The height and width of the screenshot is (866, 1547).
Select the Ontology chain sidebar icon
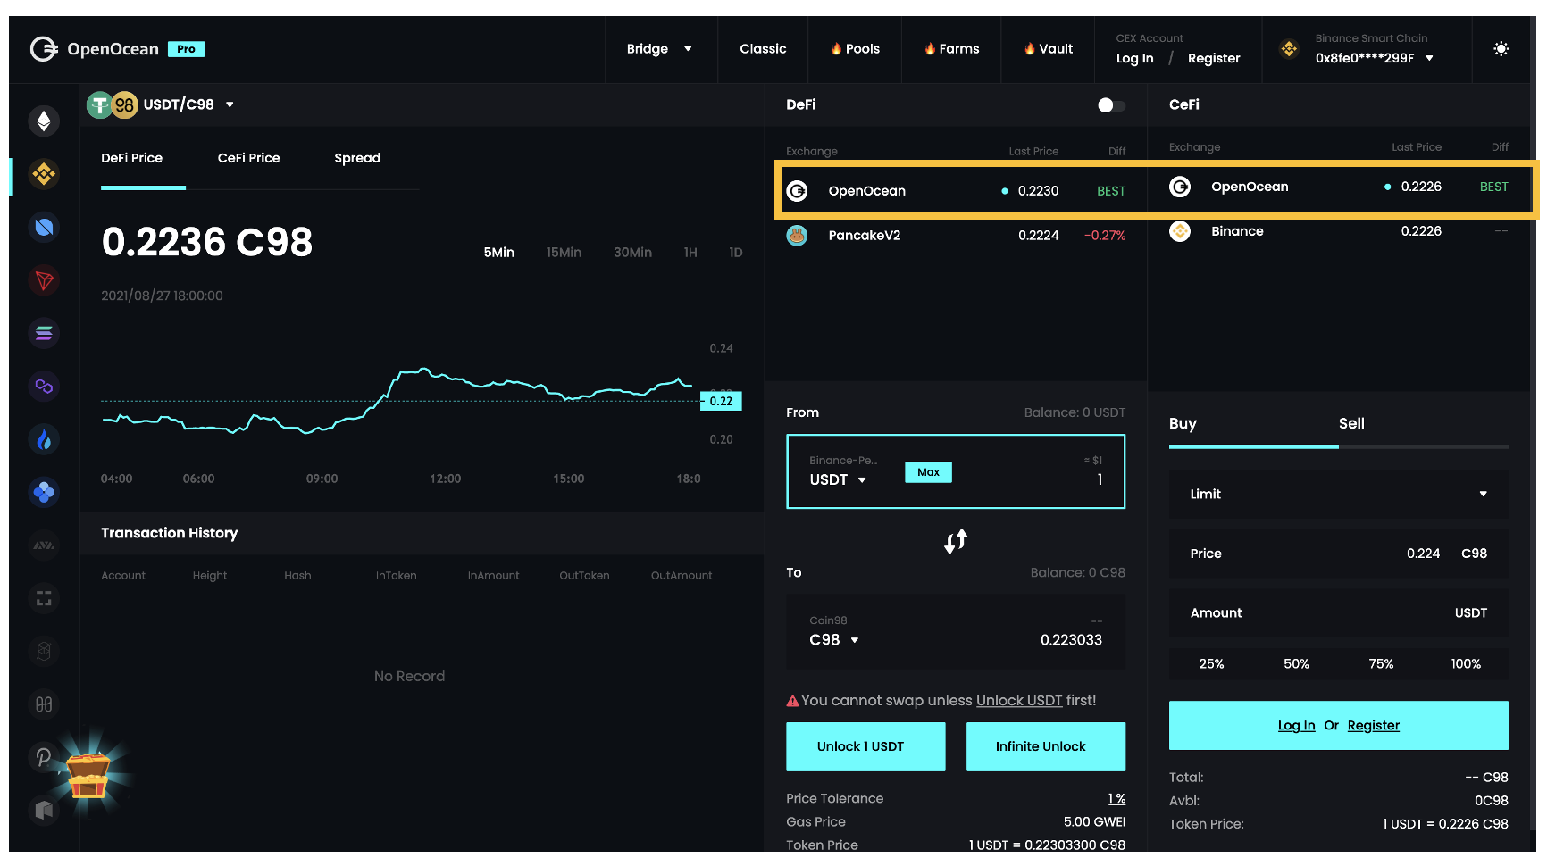(44, 228)
